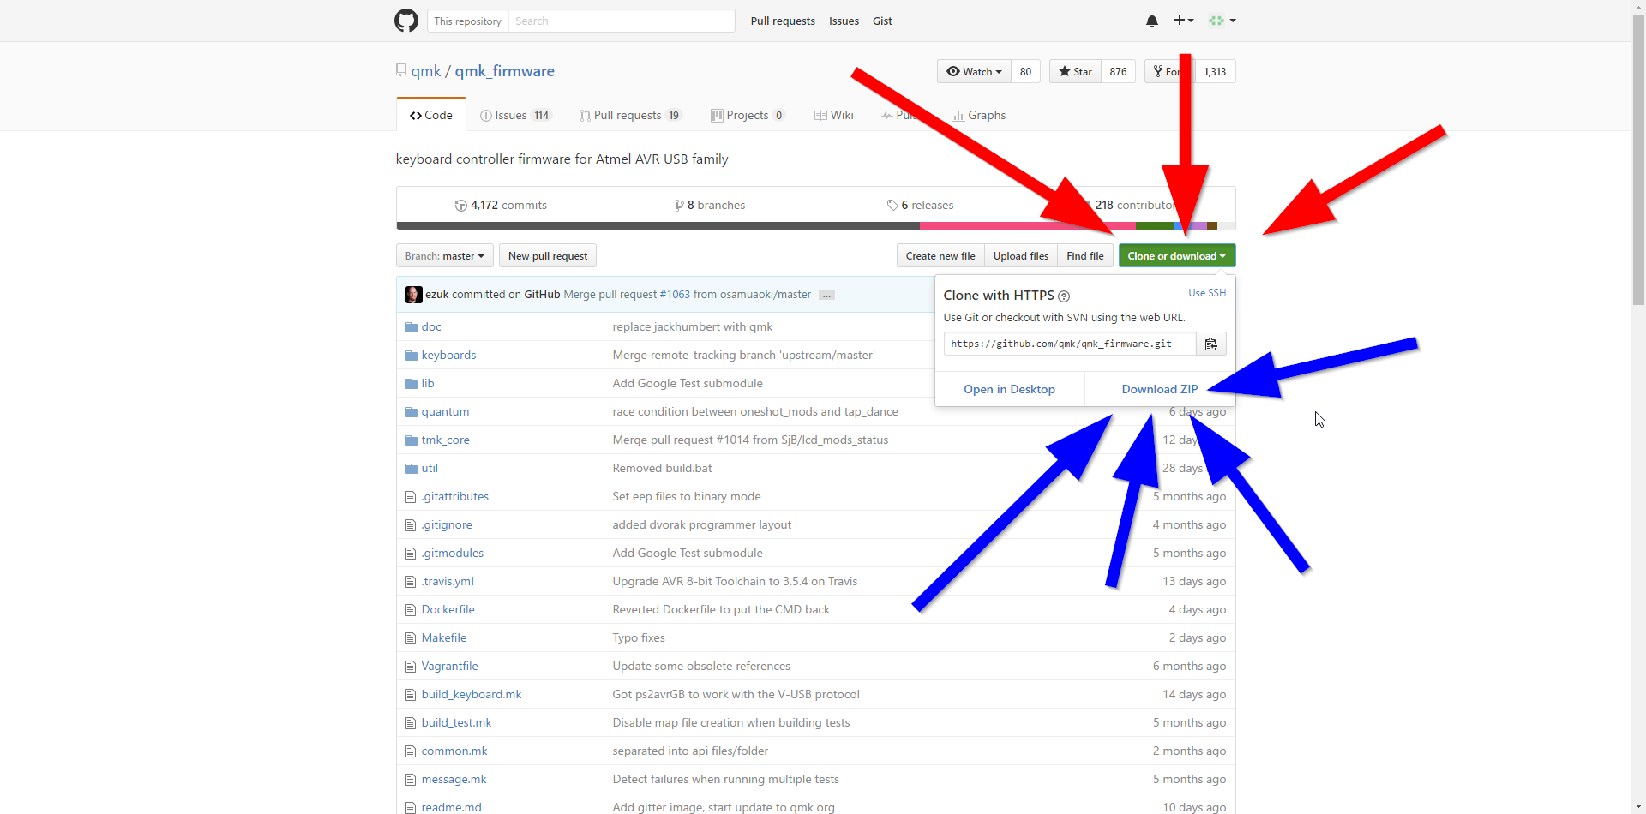Open the Wiki tab
Screen dimensions: 1646x814
[834, 116]
